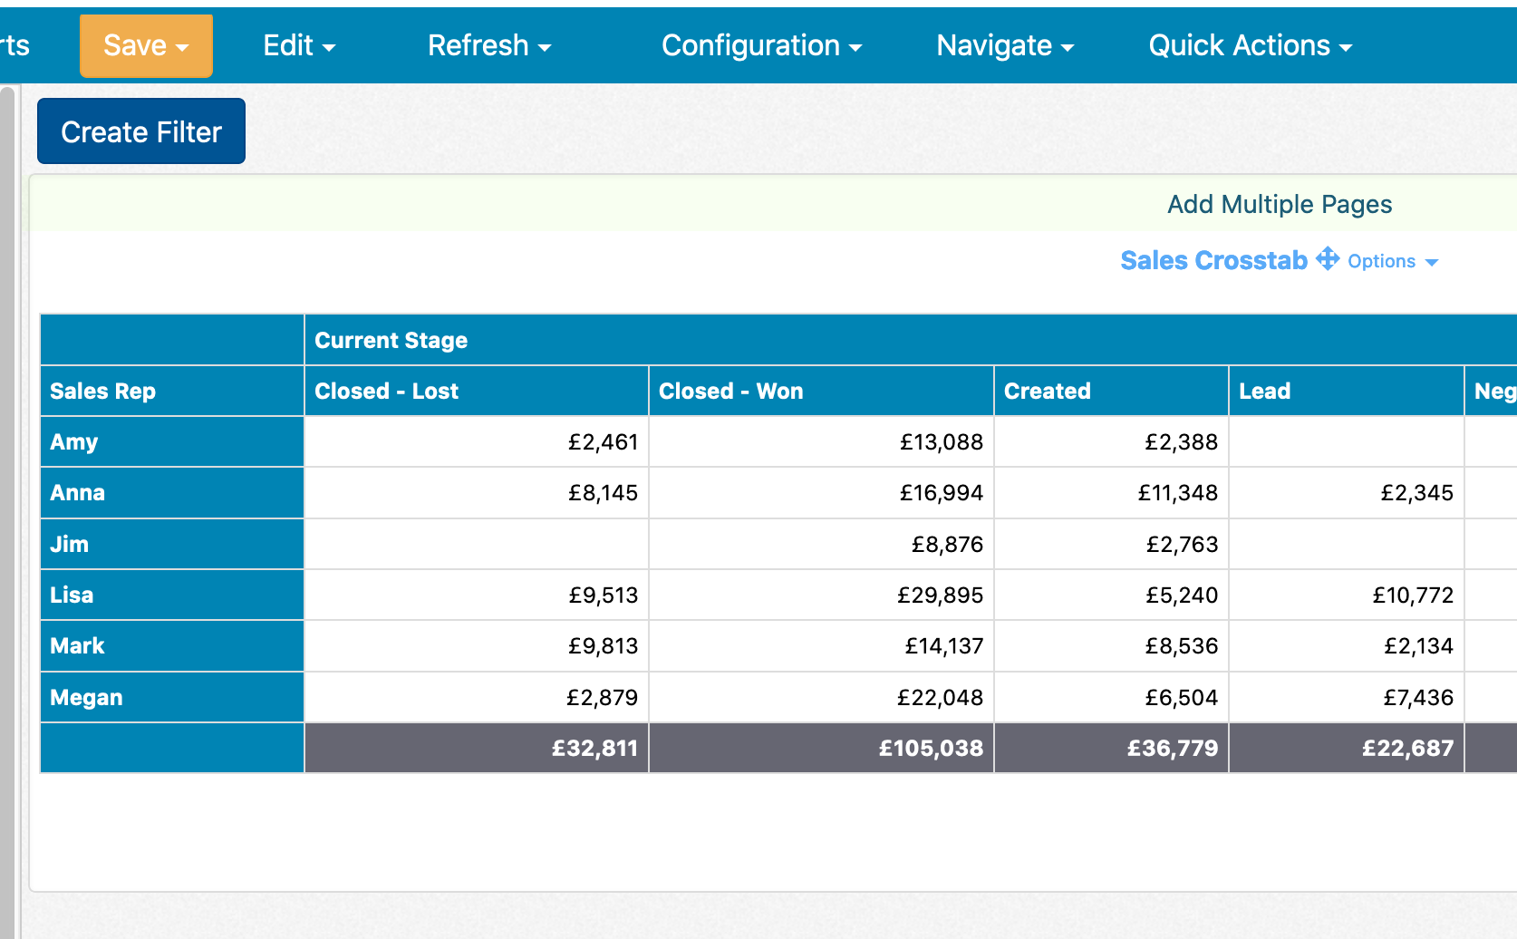Screen dimensions: 1517x939
Task: Click the Create Filter button
Action: (140, 131)
